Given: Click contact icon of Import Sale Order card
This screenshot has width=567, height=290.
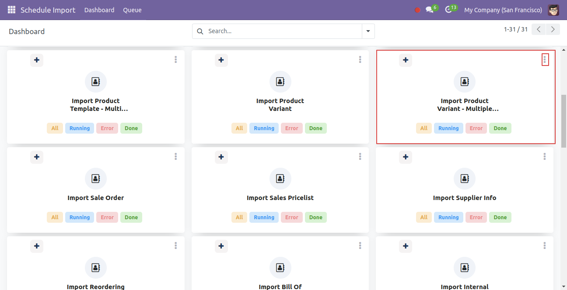Looking at the screenshot, I should click(96, 179).
